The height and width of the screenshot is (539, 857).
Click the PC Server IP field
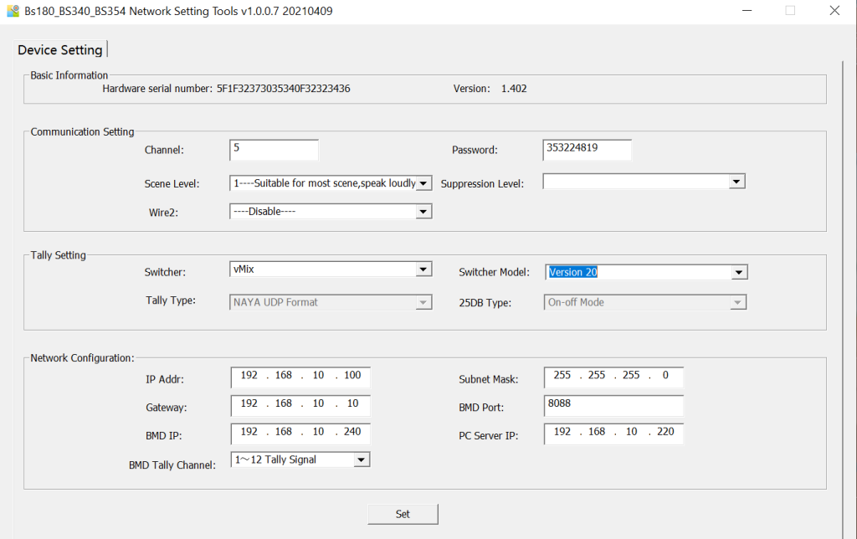(x=613, y=434)
